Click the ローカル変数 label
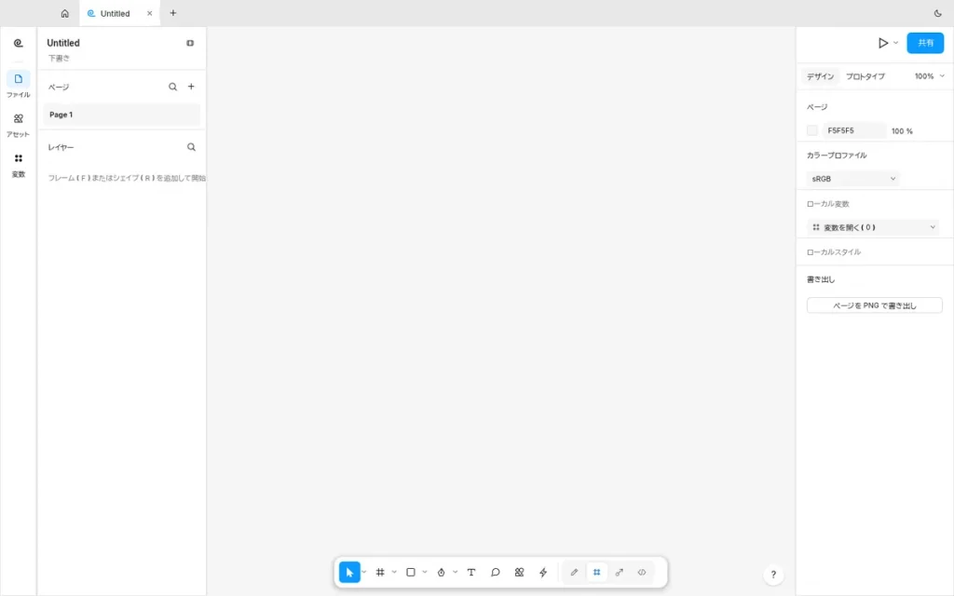Screen dimensions: 954x596 (x=828, y=204)
